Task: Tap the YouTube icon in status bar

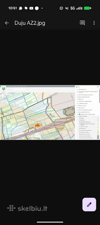Action: (31, 8)
